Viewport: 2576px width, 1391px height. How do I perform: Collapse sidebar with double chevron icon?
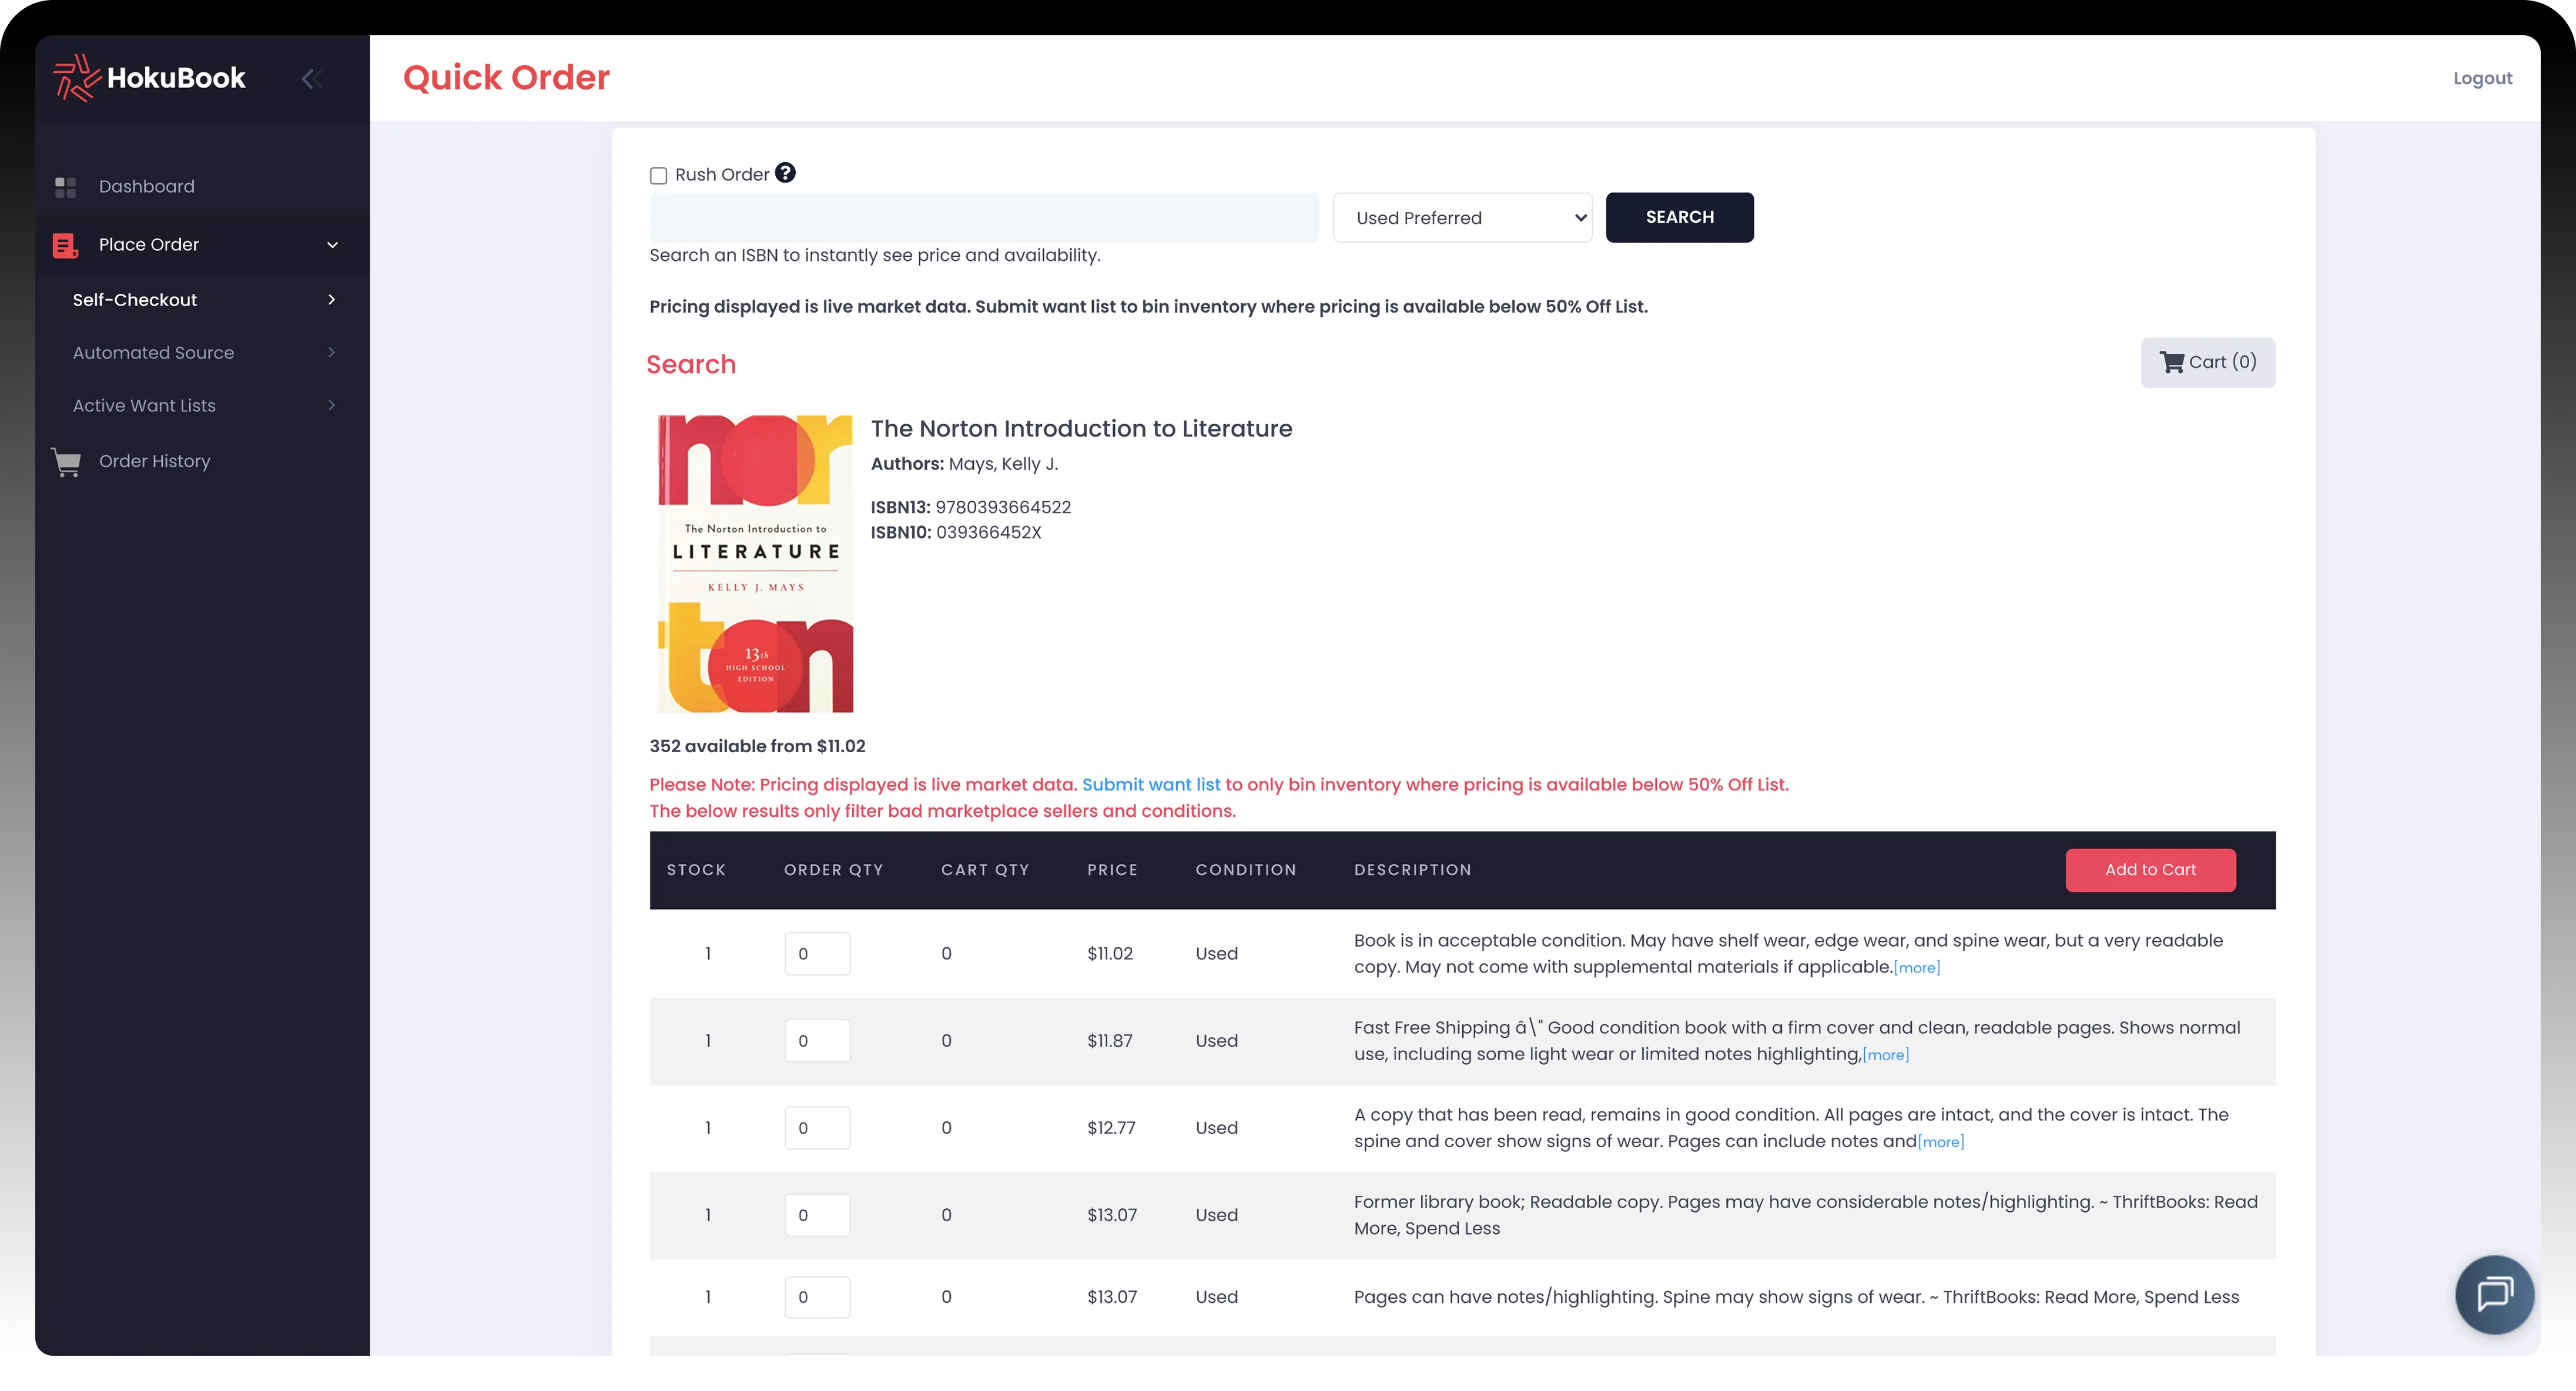pyautogui.click(x=311, y=78)
